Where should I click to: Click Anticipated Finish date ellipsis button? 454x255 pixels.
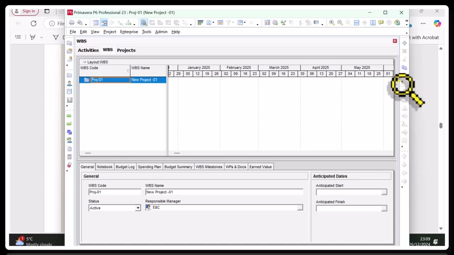(384, 208)
